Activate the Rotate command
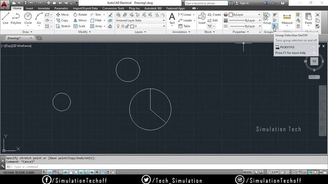328x184 pixels. [x=80, y=15]
